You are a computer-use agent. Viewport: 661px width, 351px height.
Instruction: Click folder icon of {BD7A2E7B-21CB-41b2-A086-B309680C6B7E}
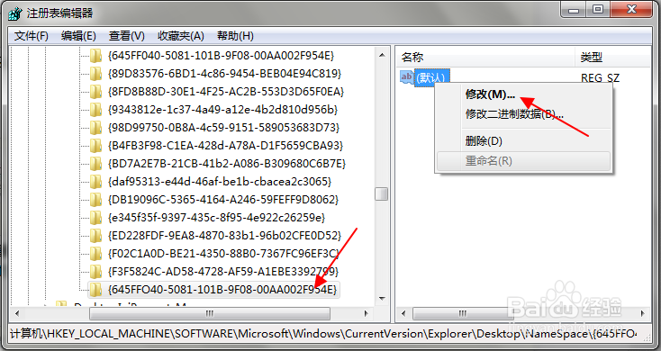click(x=96, y=164)
